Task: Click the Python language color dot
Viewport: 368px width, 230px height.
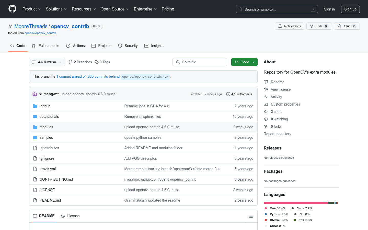Action: tap(266, 214)
